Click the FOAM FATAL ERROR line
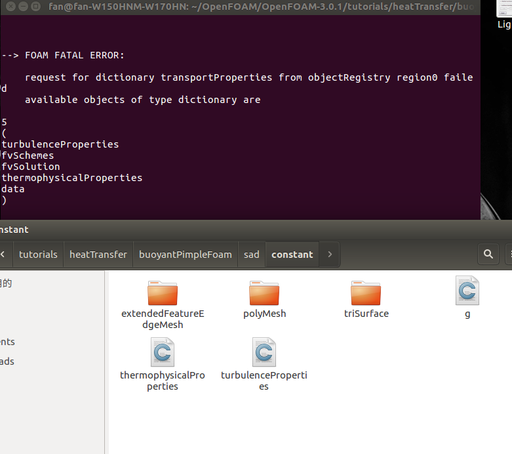 tap(63, 55)
